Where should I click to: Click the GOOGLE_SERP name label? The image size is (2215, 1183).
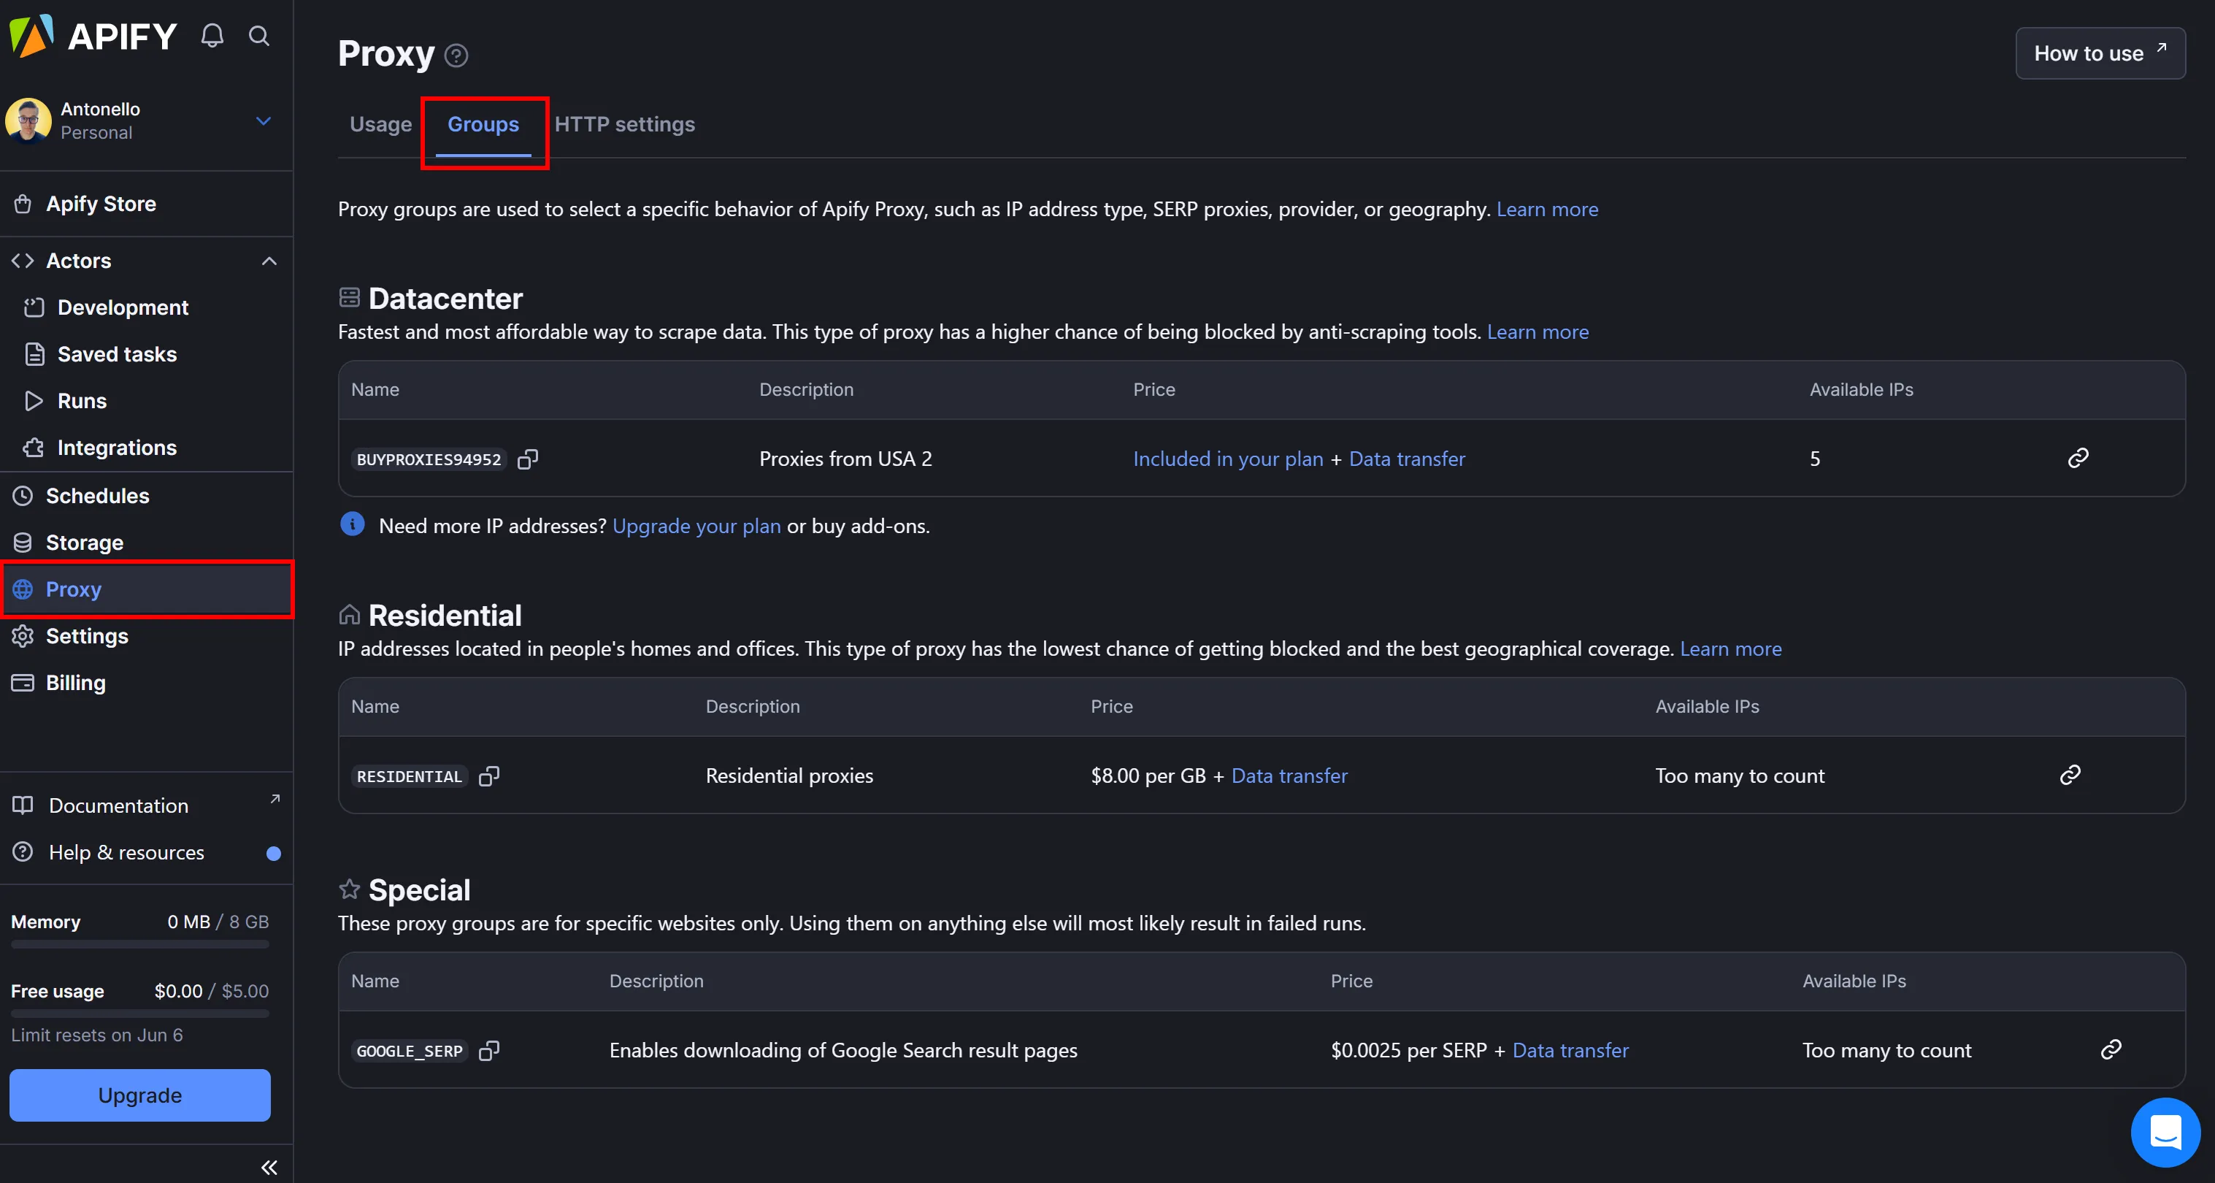(410, 1051)
